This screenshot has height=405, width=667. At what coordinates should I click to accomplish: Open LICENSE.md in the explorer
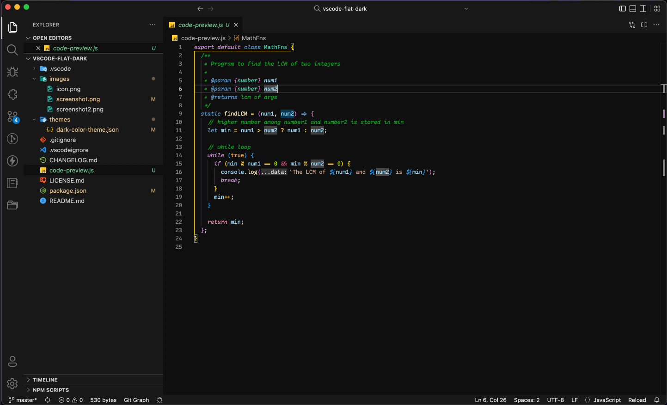pos(93,180)
